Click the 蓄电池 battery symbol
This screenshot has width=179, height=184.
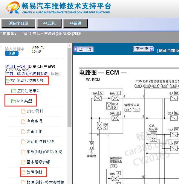[91, 146]
